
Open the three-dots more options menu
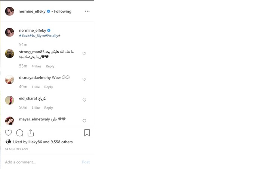tap(87, 11)
